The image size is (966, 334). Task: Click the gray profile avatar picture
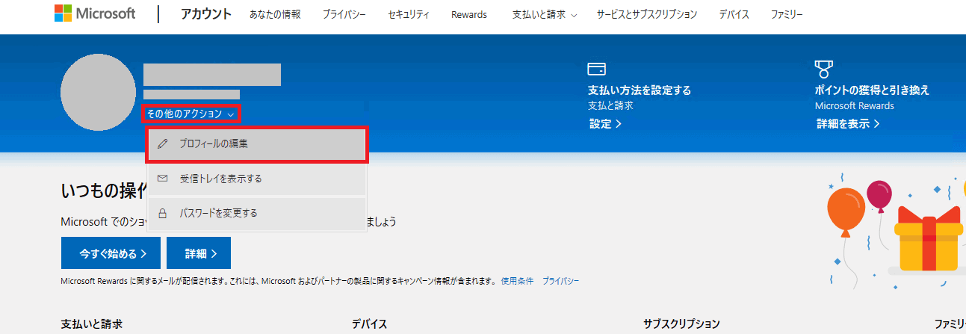click(99, 93)
